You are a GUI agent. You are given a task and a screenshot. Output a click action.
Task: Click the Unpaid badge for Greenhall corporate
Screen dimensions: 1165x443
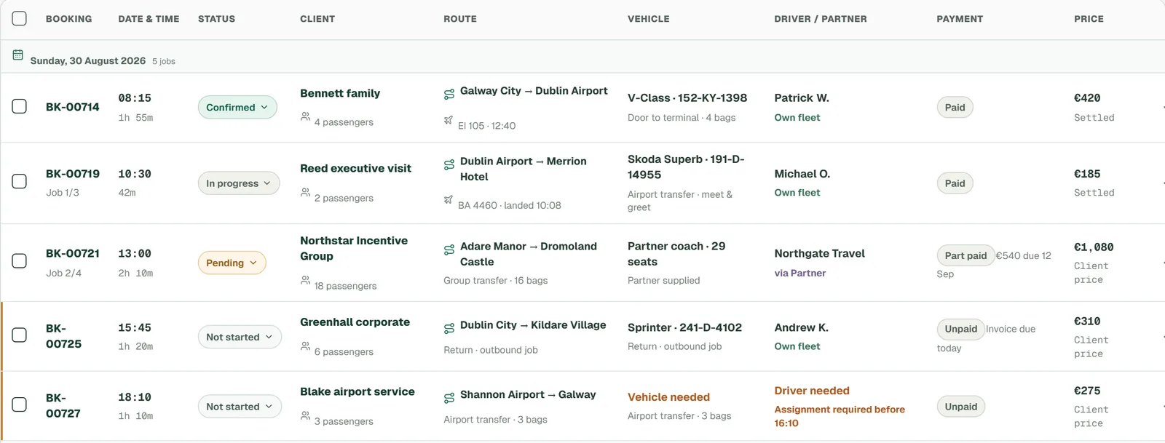pos(960,329)
